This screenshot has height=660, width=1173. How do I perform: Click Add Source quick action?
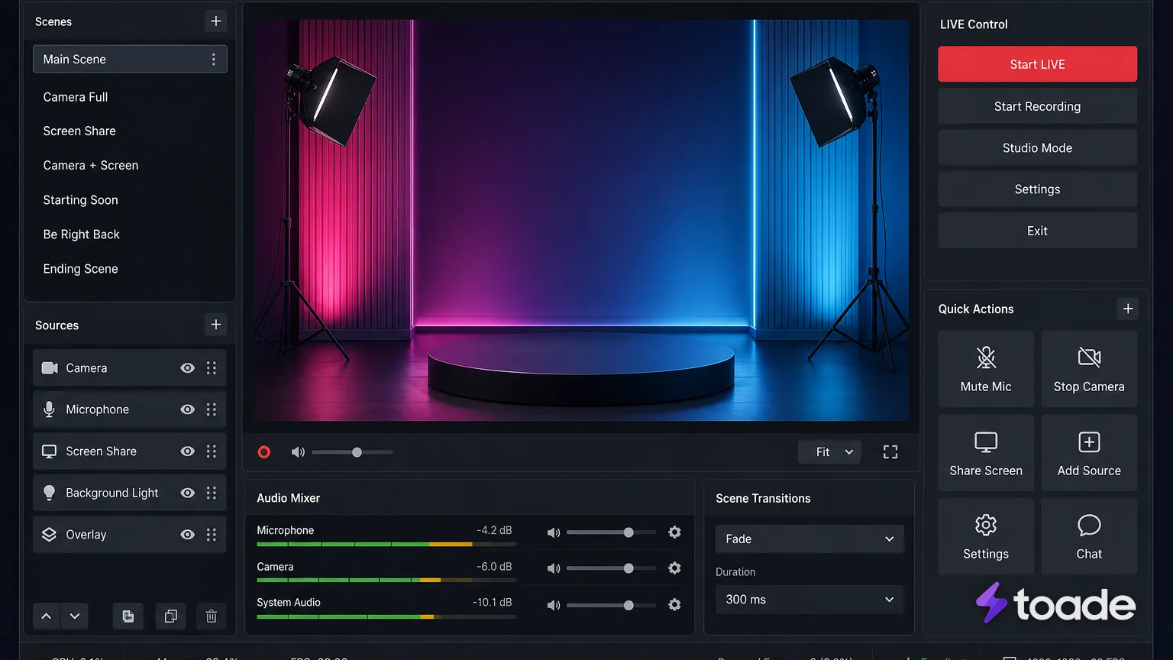click(1089, 453)
